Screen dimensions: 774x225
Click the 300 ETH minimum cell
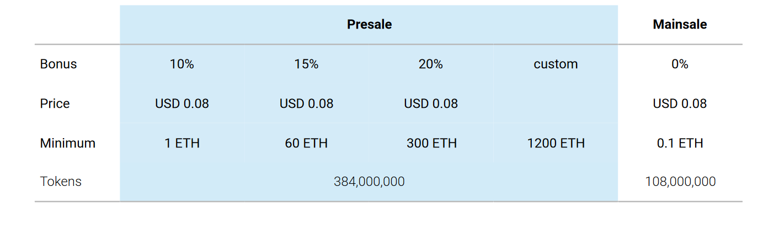tap(431, 144)
